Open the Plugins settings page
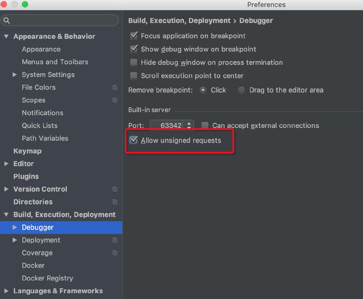 [26, 177]
